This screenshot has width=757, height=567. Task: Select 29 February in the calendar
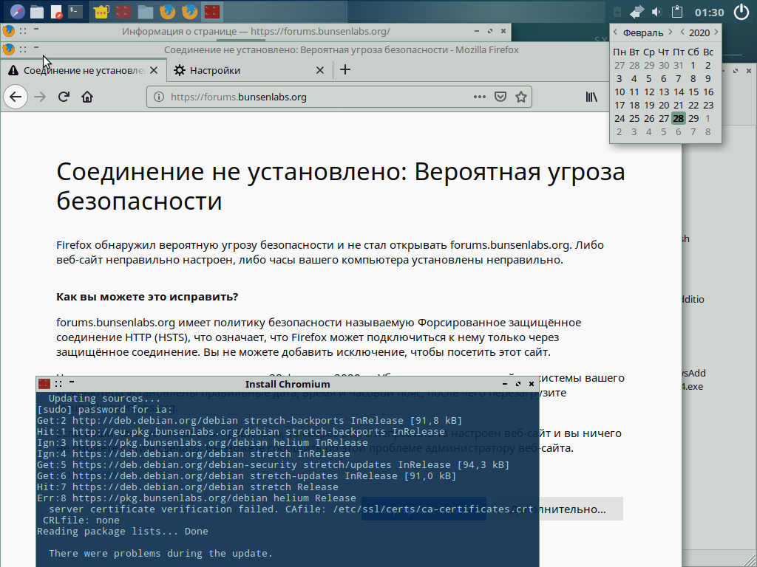[693, 118]
